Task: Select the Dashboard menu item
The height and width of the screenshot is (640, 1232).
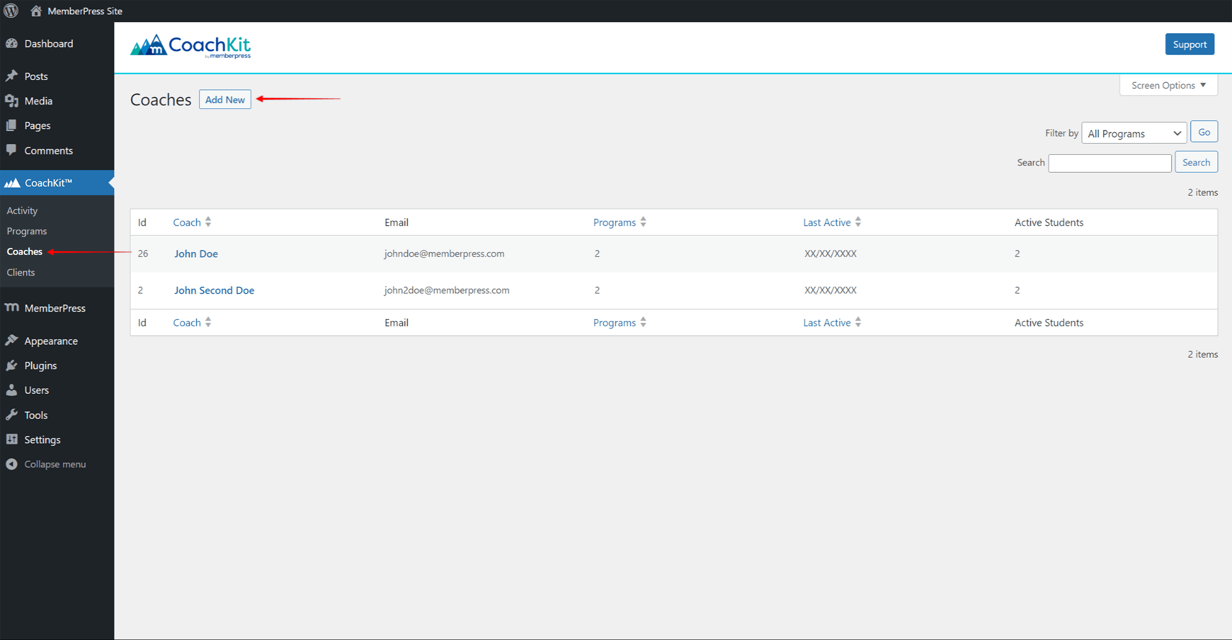Action: (46, 43)
